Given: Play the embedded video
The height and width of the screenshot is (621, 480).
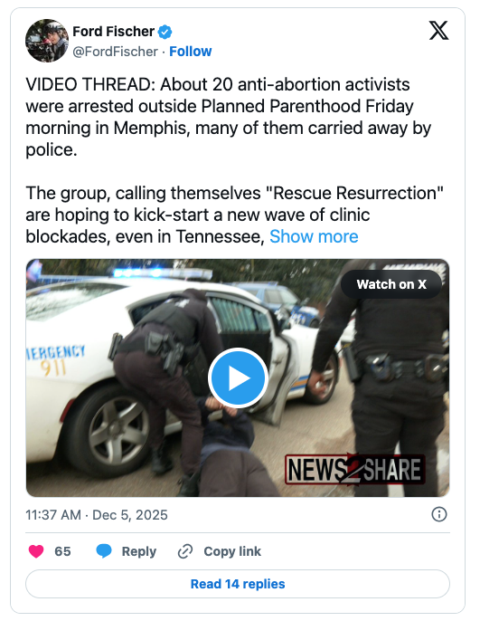Looking at the screenshot, I should (238, 378).
